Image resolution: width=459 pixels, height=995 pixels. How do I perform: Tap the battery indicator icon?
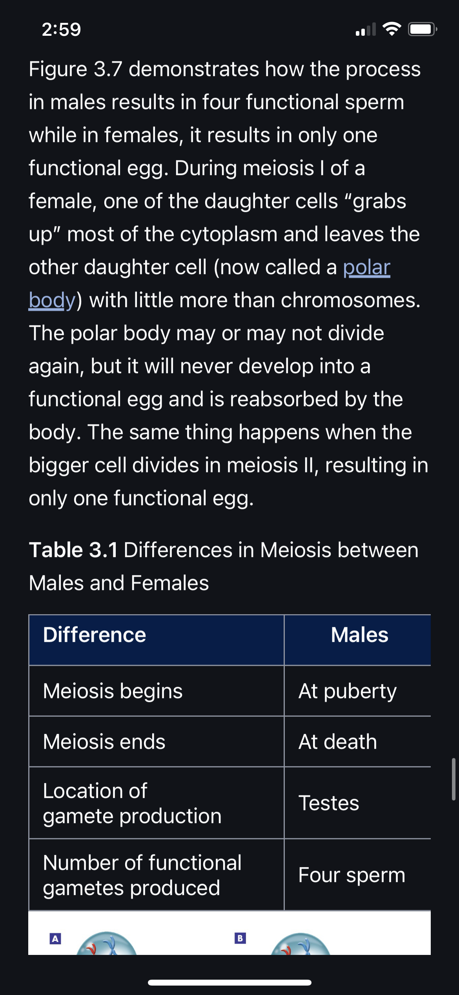[423, 29]
